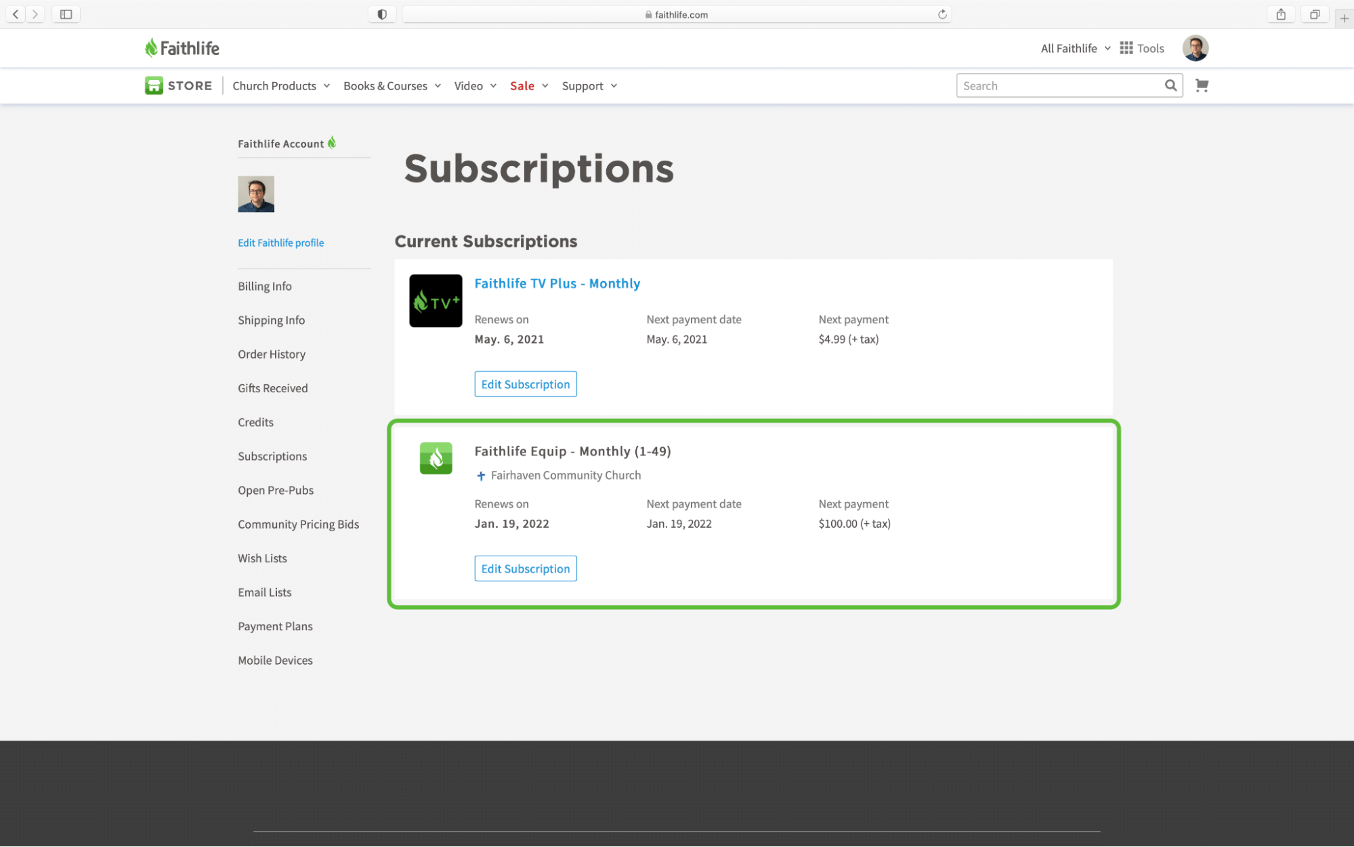
Task: Open a new tab with the plus
Action: (x=1344, y=18)
